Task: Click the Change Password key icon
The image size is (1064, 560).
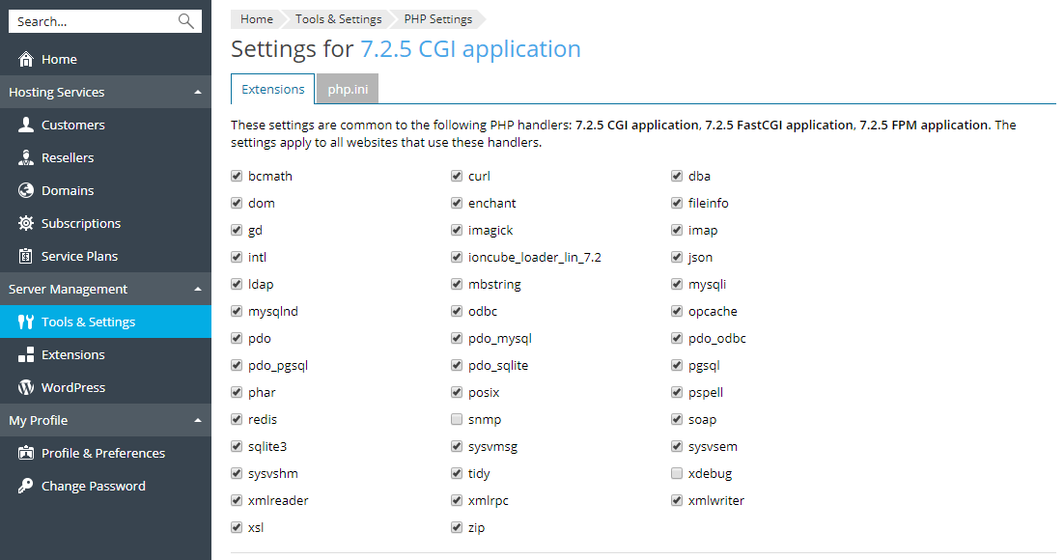Action: coord(26,487)
